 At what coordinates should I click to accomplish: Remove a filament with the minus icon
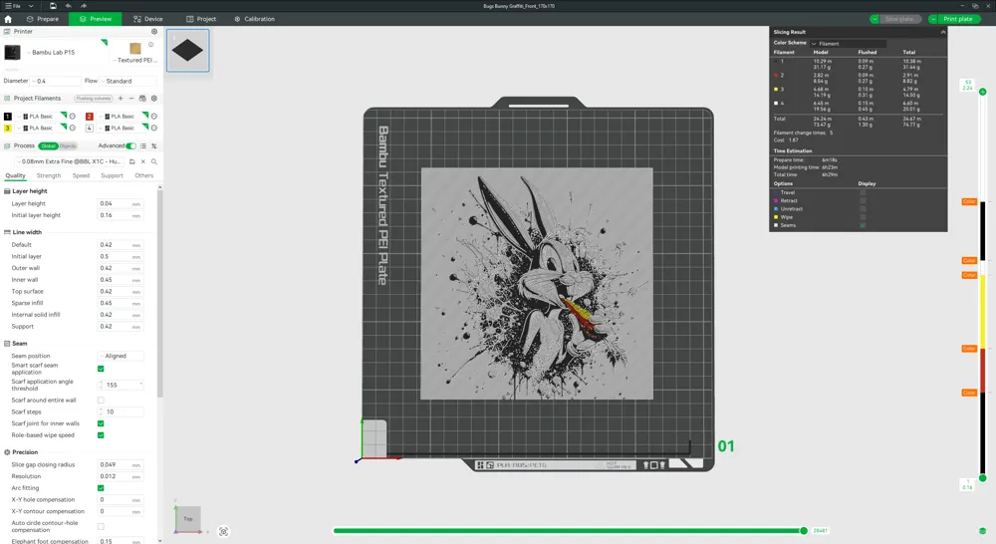tap(131, 99)
